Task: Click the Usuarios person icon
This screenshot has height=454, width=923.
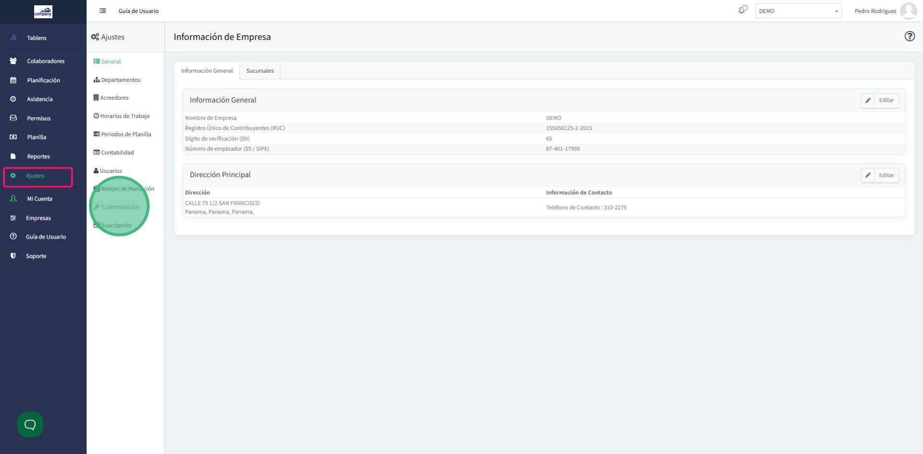Action: (96, 171)
